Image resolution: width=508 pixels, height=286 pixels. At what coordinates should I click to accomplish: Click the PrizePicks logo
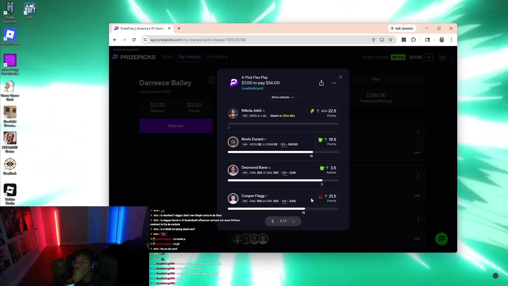click(134, 57)
